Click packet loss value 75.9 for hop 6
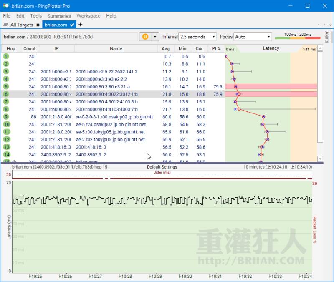Screen dimensions: 334x282 tap(218, 94)
